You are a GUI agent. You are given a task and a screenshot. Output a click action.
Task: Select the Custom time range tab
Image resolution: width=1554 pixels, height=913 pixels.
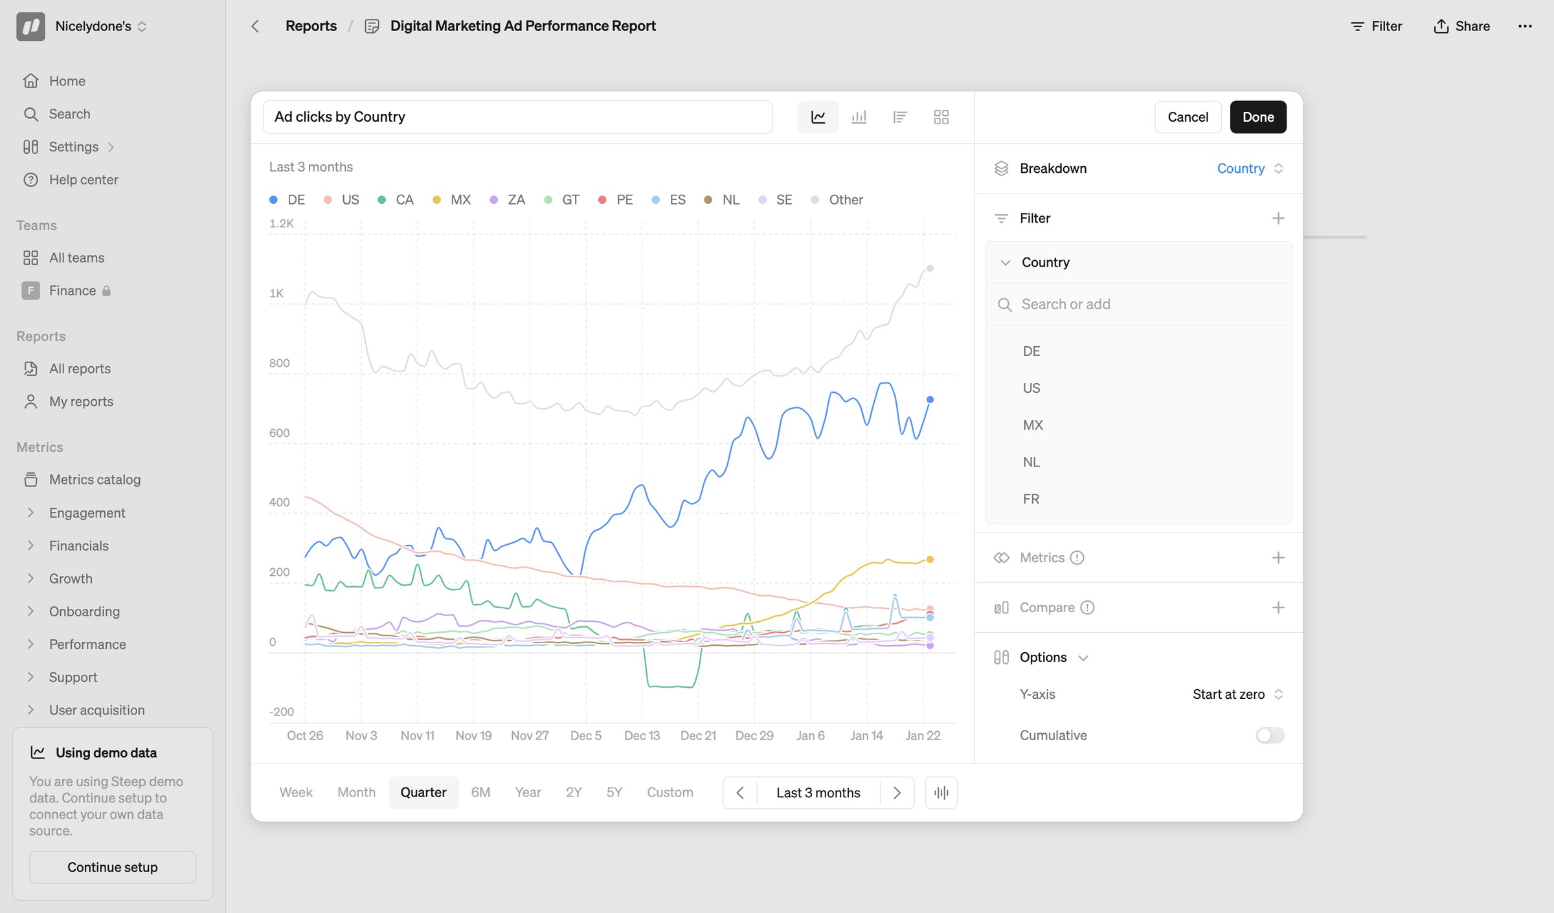(x=670, y=793)
